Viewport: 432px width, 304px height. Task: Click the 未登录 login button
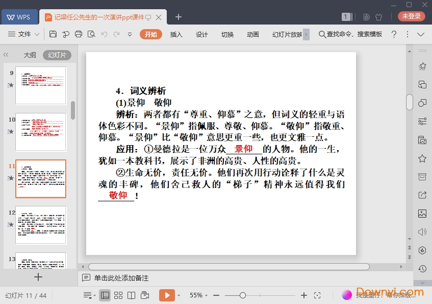(x=411, y=16)
